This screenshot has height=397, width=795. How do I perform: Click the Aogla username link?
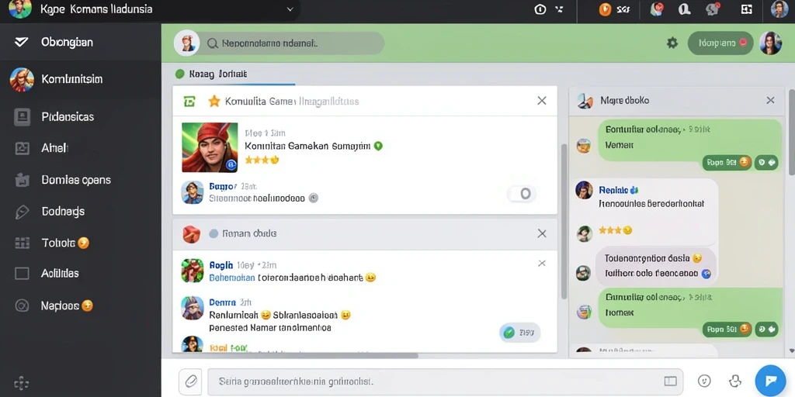click(221, 265)
